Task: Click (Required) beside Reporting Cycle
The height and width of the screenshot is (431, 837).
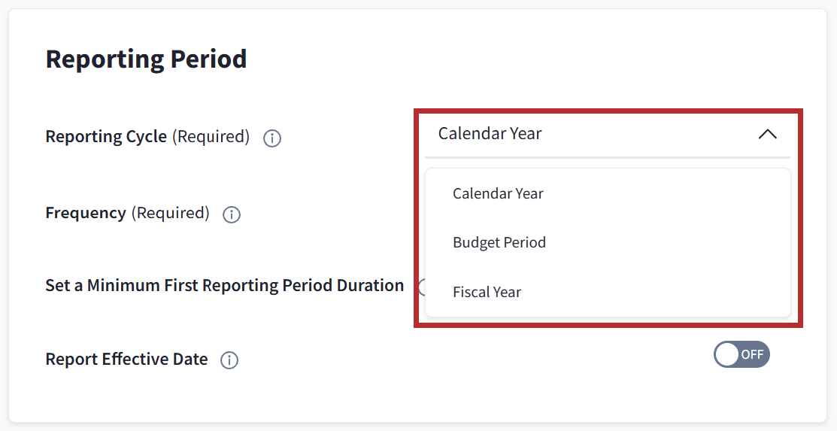Action: click(211, 137)
